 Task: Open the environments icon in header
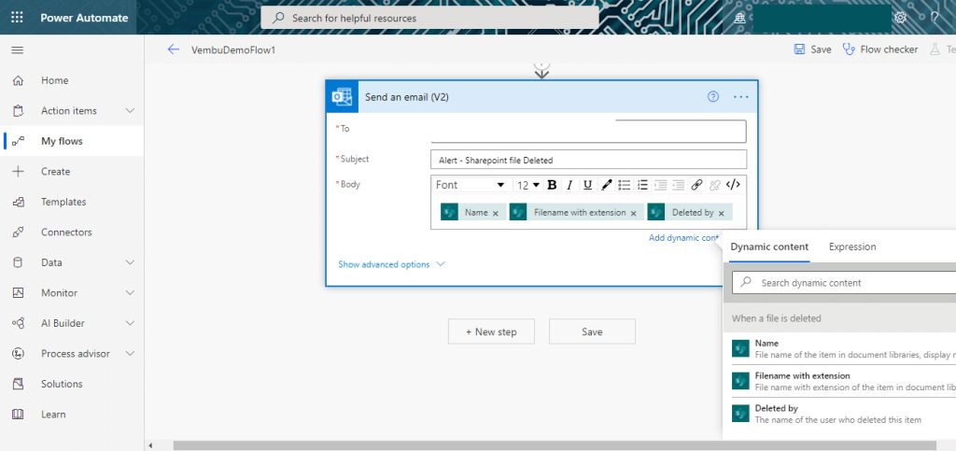coord(739,18)
